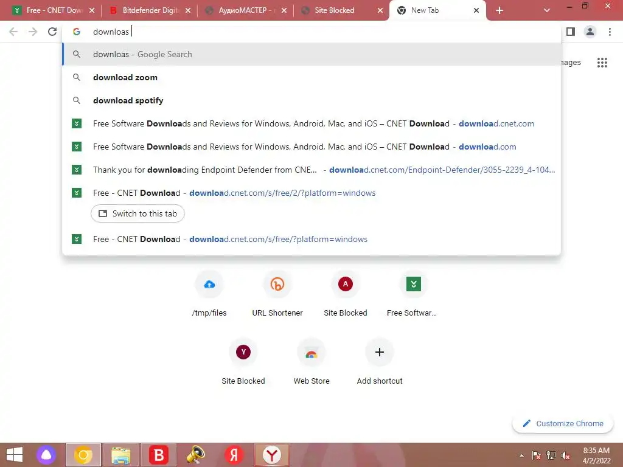Open a new tab with plus button

pyautogui.click(x=499, y=11)
